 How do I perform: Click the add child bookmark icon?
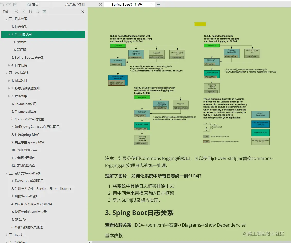click(x=38, y=11)
